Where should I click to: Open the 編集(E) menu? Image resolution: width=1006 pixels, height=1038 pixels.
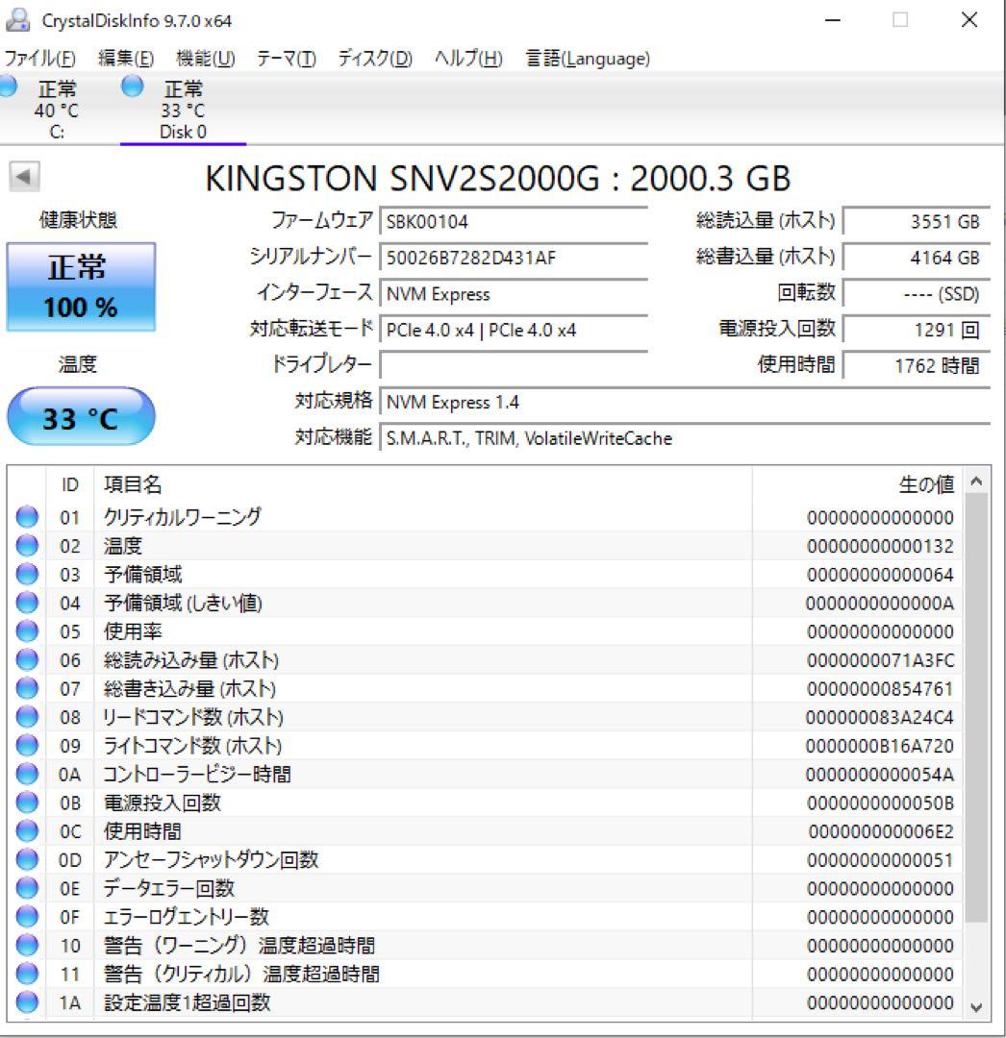(126, 59)
